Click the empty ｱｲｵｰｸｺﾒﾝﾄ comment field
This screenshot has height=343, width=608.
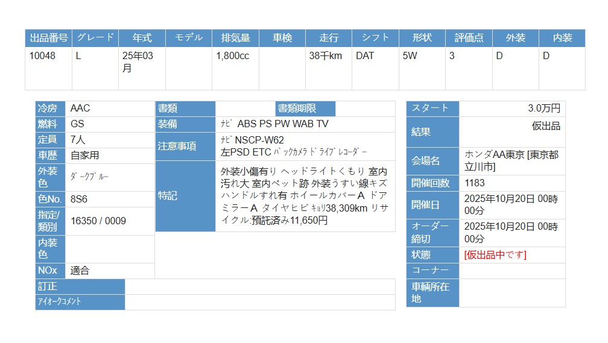point(259,302)
